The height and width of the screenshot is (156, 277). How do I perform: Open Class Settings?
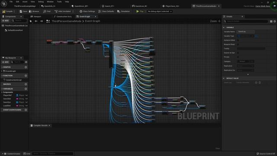point(87,11)
